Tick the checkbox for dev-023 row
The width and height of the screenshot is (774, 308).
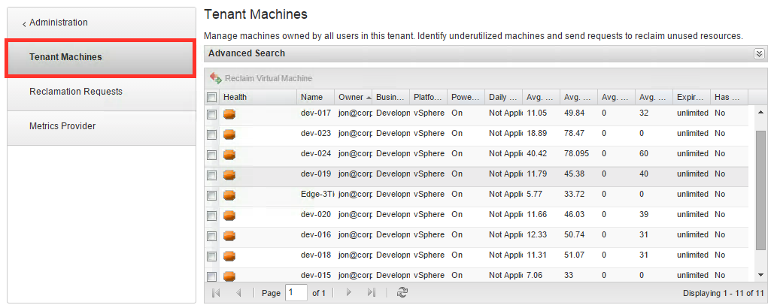tap(211, 134)
